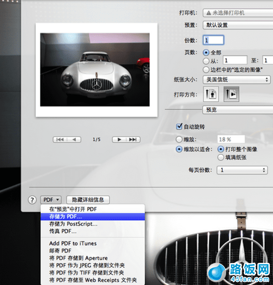Choose 将 PDF 存储至 Web Receipts 文件夹
273x285 pixels.
(x=92, y=280)
